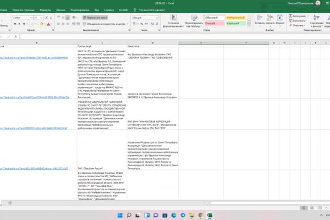The width and height of the screenshot is (330, 220).
Task: Open the Acrobat tab
Action: click(x=123, y=10)
